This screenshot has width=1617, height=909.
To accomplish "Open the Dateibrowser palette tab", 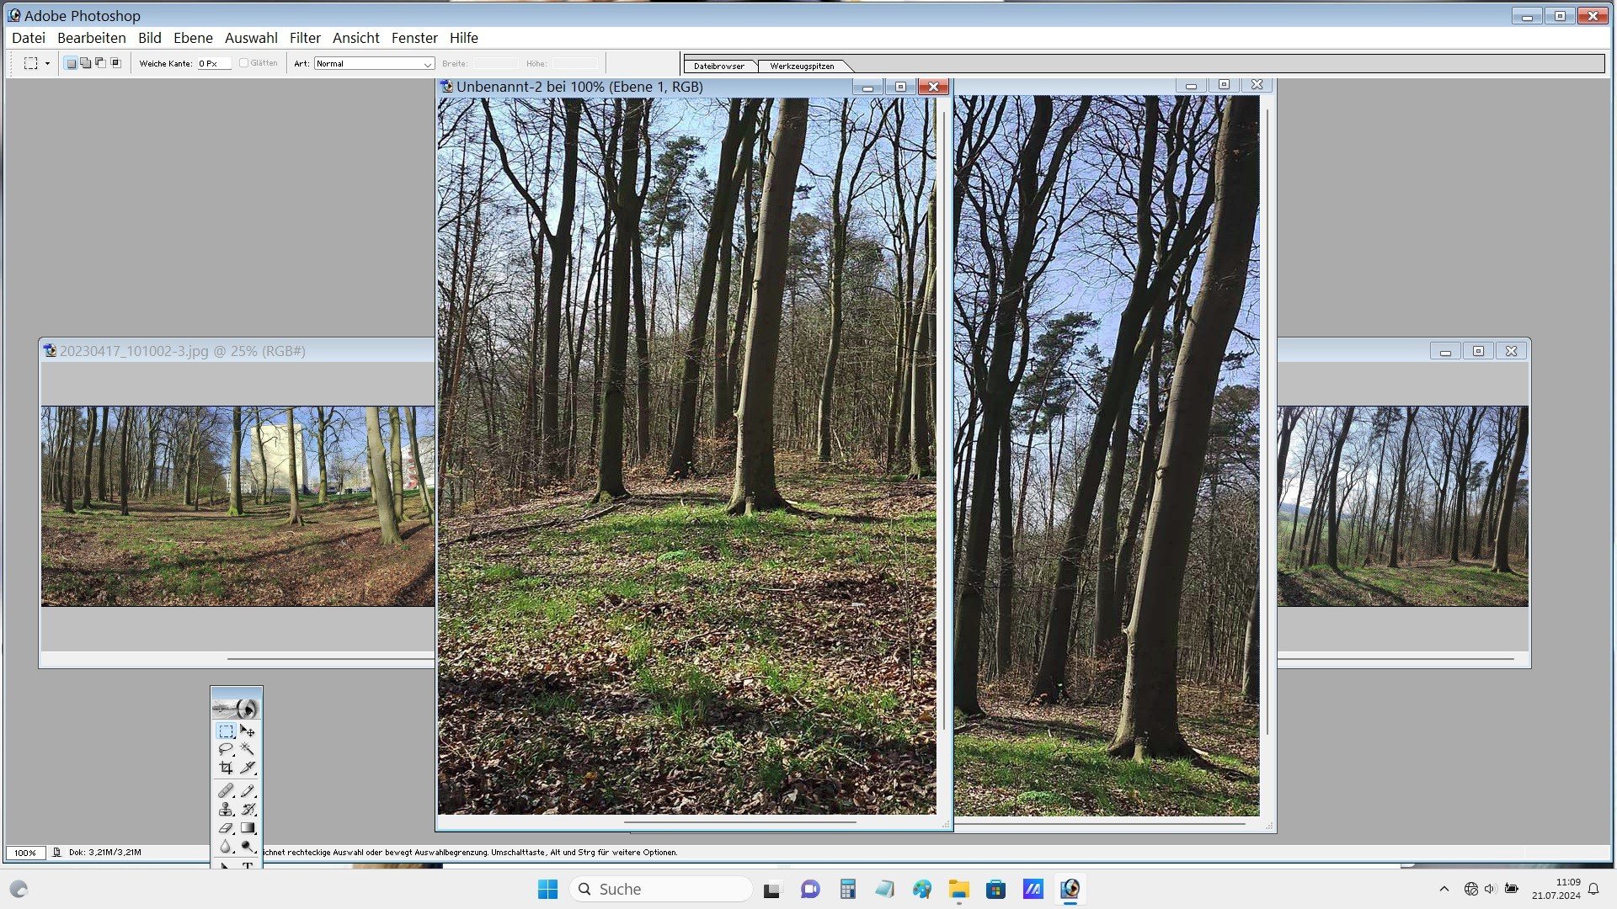I will [x=719, y=66].
